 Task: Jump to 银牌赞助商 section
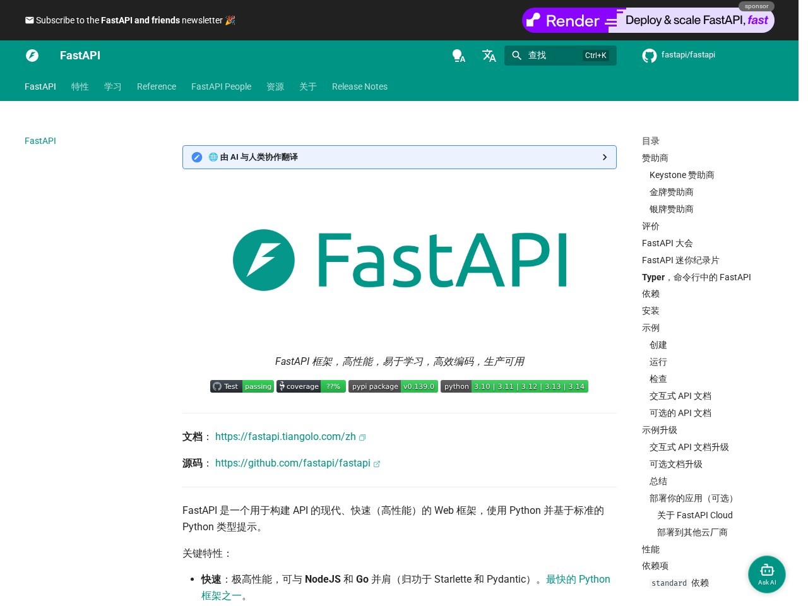pyautogui.click(x=672, y=209)
